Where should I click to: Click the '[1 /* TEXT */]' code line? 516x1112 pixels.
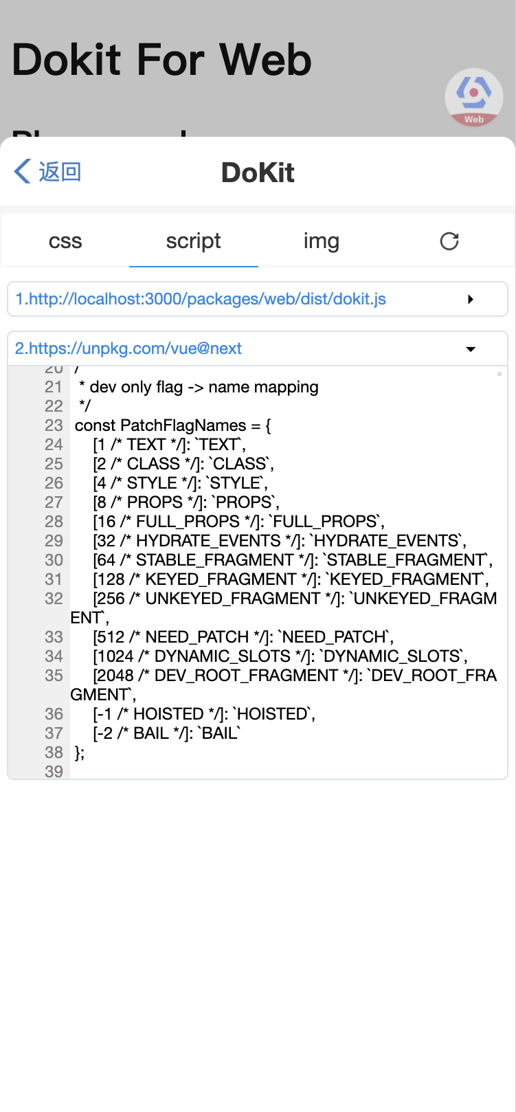coord(170,445)
